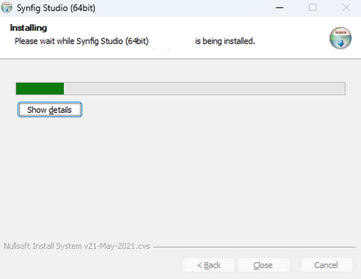Minimize the installer window
Image resolution: width=361 pixels, height=279 pixels.
pyautogui.click(x=279, y=8)
